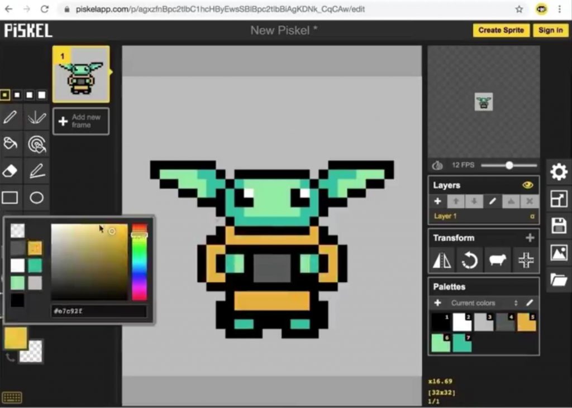Adjust the 12 FPS speed slider
This screenshot has height=408, width=572.
click(509, 166)
